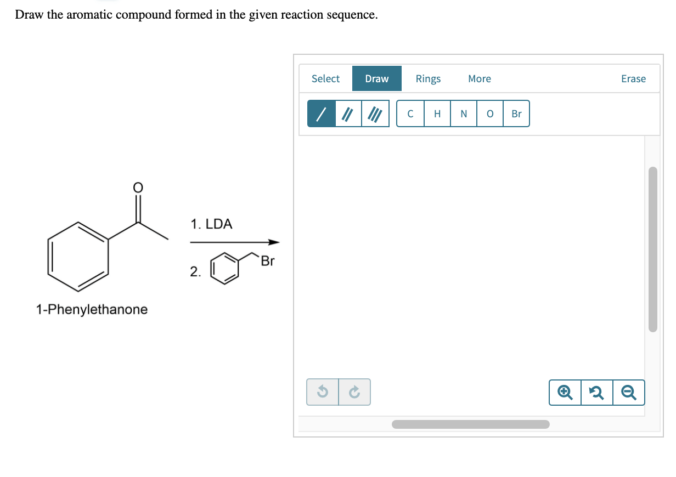Reset the canvas zoom level
Viewport: 676px width, 477px height.
point(597,393)
